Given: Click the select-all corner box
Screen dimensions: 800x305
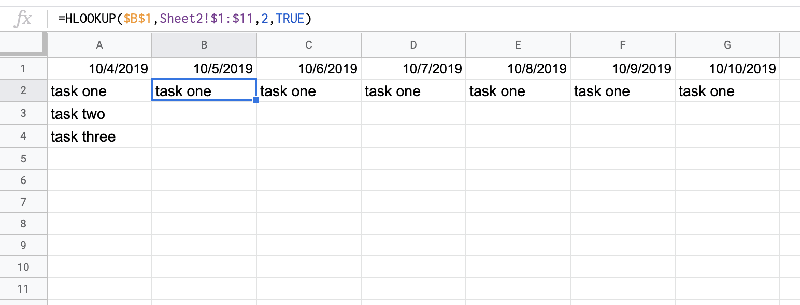Looking at the screenshot, I should coord(23,44).
